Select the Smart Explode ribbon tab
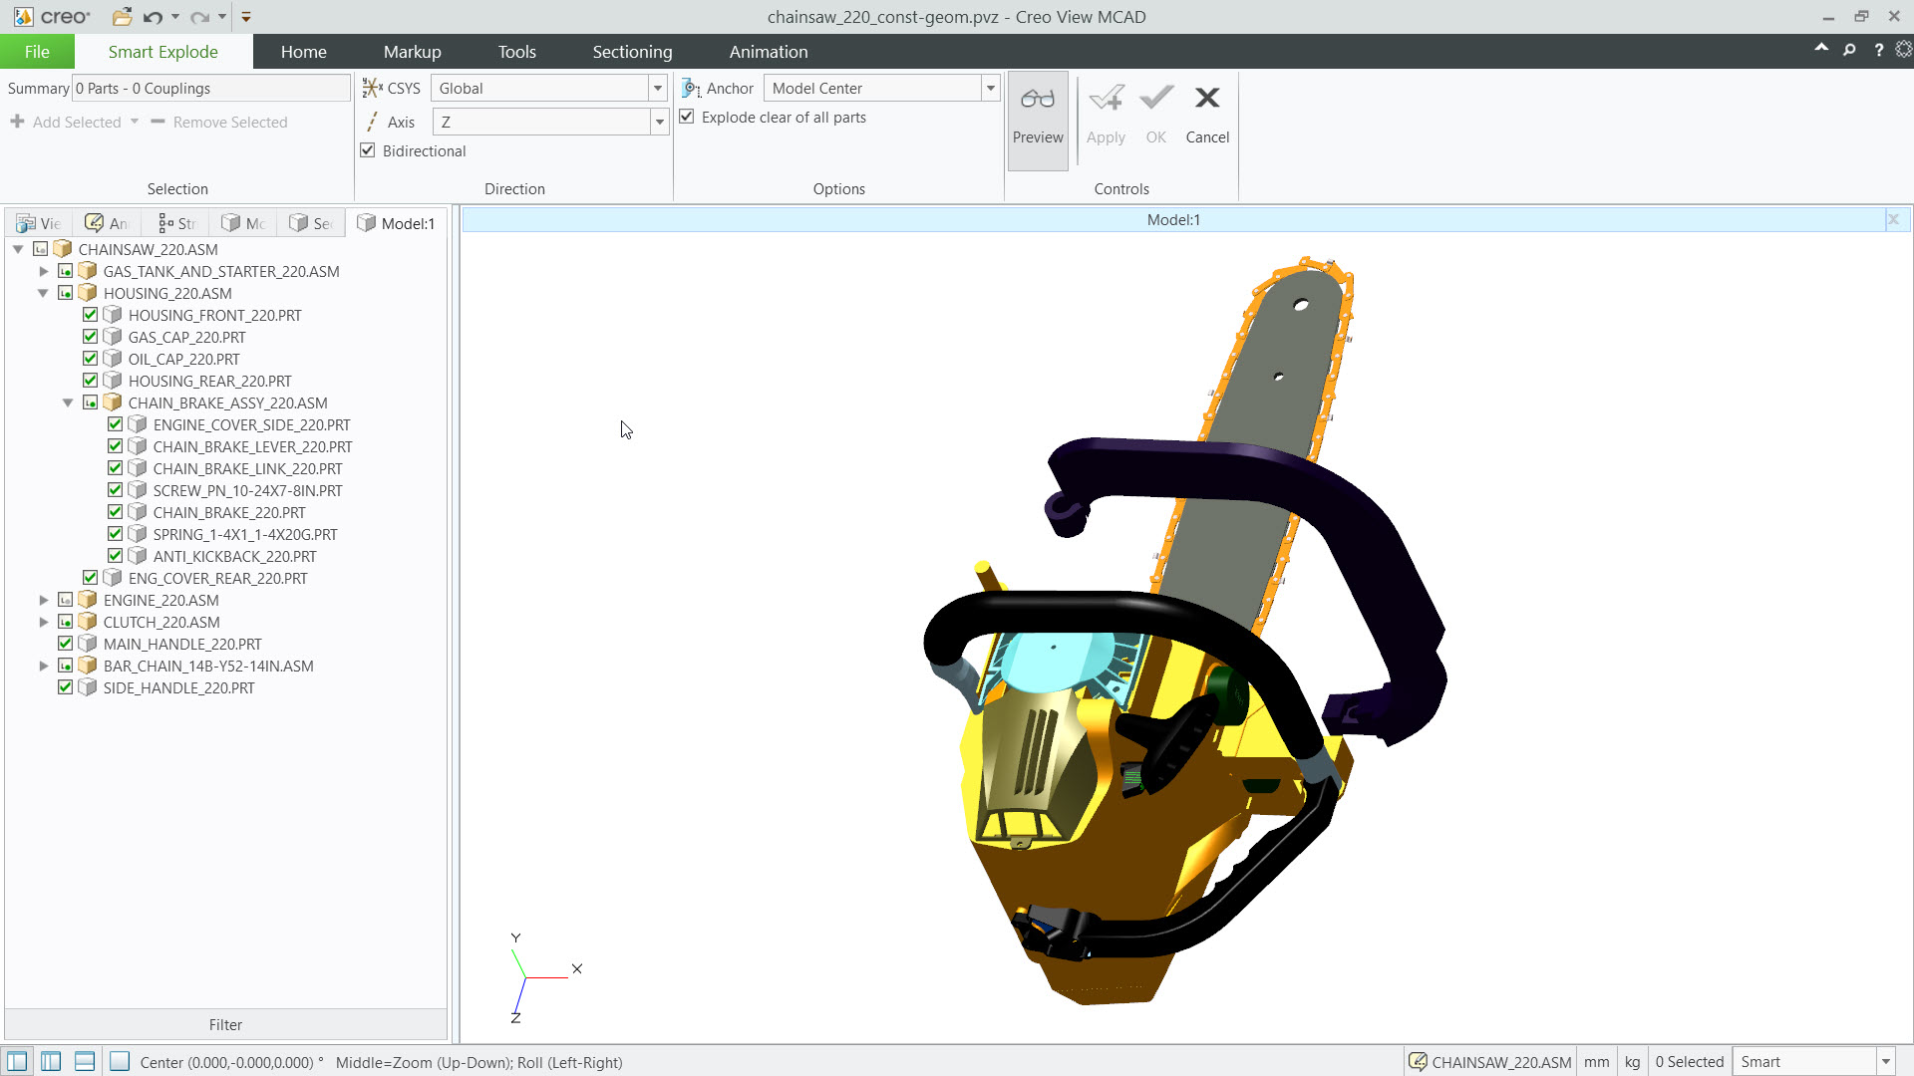 click(162, 52)
